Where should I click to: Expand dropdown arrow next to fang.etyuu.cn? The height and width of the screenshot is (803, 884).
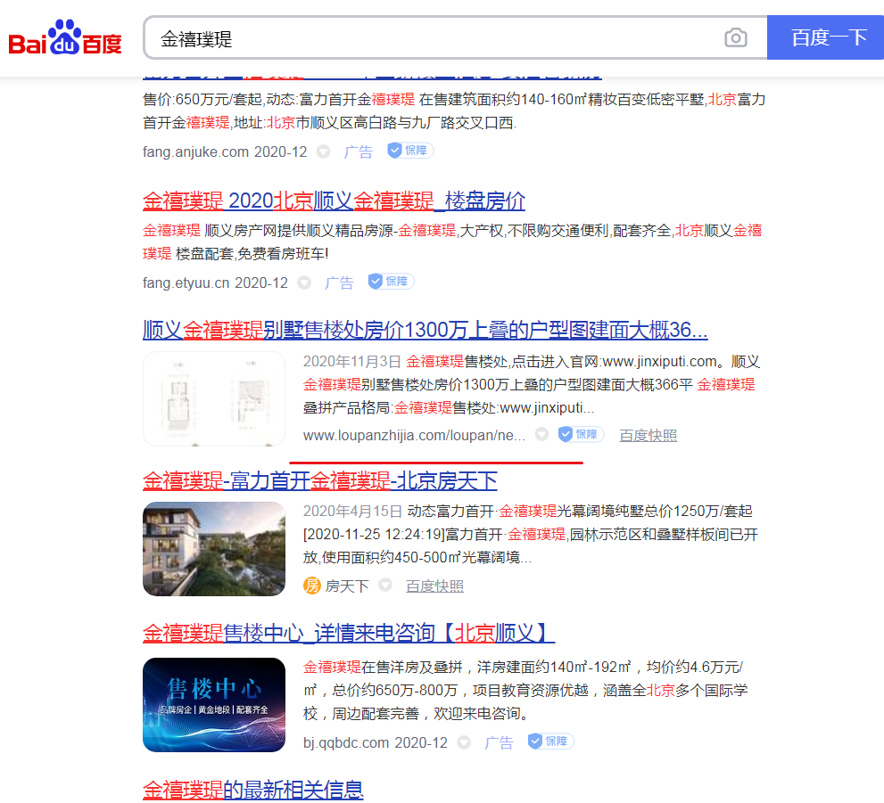(x=304, y=283)
